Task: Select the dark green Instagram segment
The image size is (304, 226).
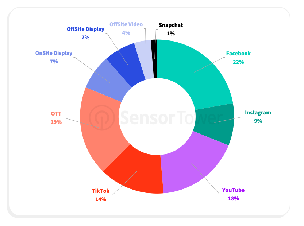Action: click(x=215, y=123)
